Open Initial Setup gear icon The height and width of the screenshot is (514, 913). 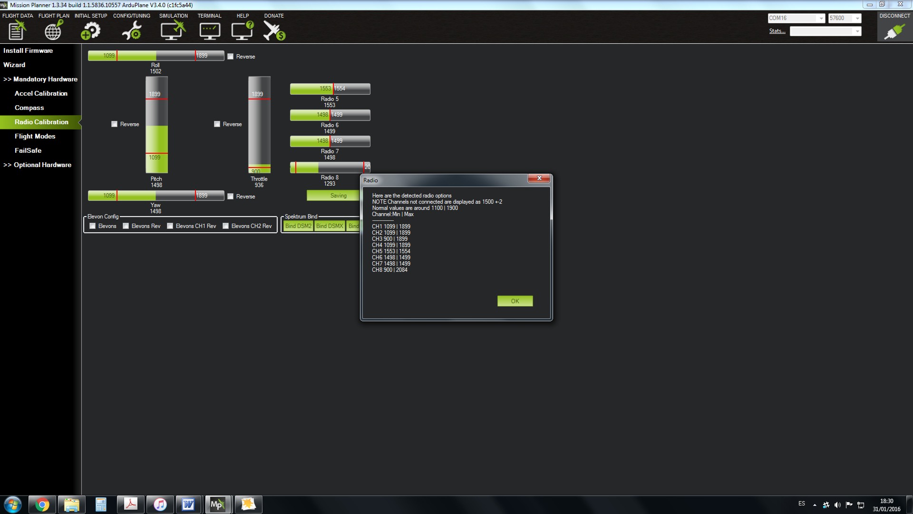click(x=90, y=30)
